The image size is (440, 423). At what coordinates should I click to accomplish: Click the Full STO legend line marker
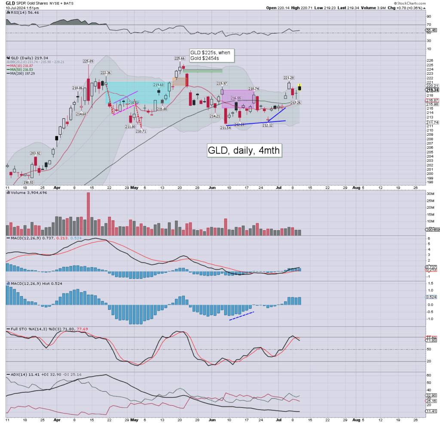[x=8, y=329]
